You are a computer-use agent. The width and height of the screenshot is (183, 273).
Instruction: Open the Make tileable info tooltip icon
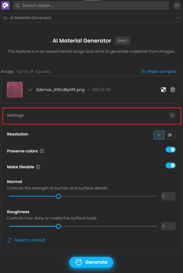pyautogui.click(x=38, y=167)
